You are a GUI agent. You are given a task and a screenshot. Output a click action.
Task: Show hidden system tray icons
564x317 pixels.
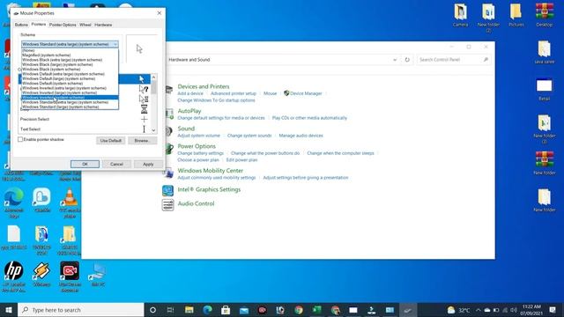(478, 310)
